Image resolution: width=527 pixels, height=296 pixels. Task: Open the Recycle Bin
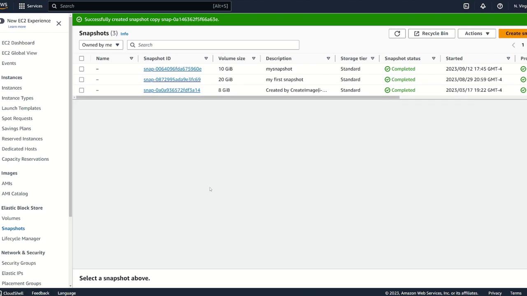431,33
